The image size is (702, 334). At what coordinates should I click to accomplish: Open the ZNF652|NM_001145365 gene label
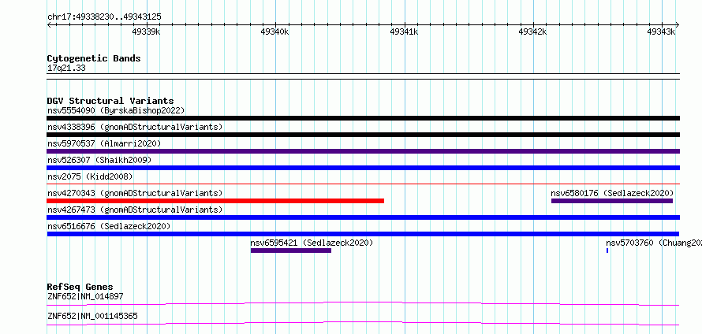(x=92, y=317)
